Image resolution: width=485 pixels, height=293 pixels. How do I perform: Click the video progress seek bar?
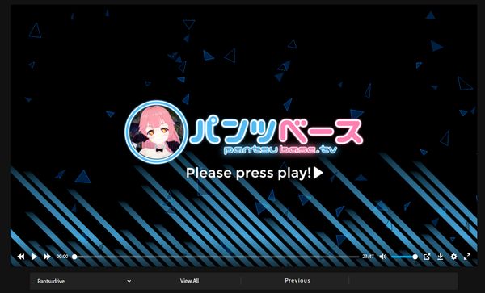click(217, 257)
